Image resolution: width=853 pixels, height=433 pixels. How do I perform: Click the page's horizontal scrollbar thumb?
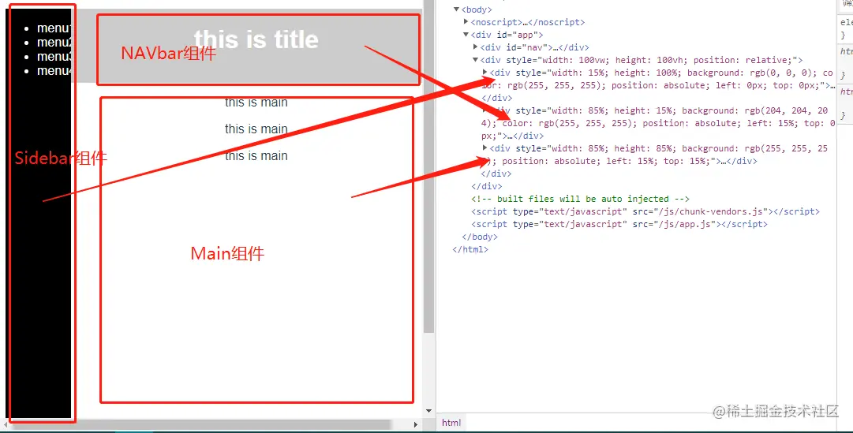pos(201,424)
